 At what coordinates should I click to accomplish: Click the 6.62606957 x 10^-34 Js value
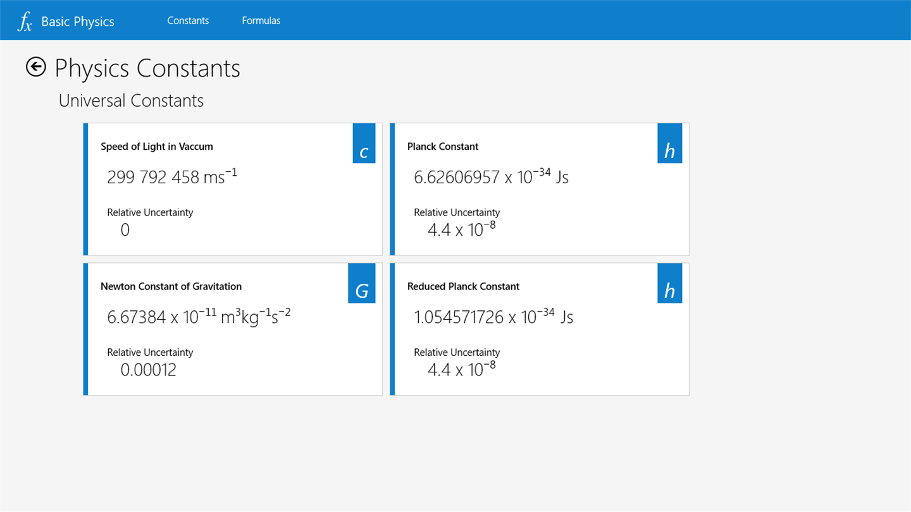[492, 176]
